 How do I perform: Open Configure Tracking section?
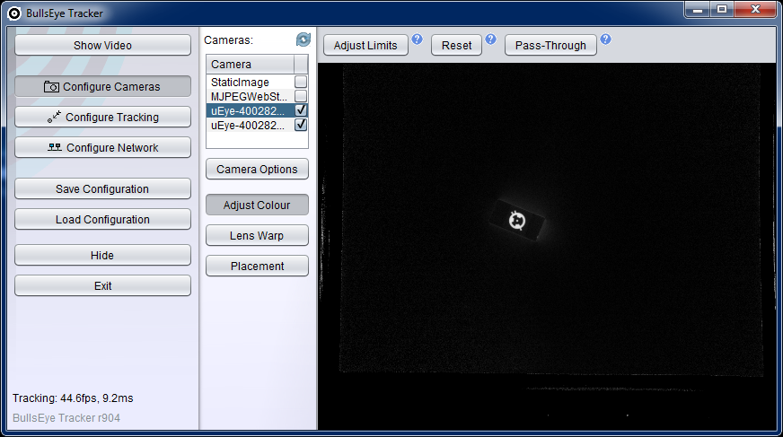coord(102,118)
